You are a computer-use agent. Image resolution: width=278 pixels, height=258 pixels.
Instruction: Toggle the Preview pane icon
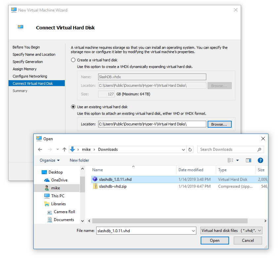249,160
